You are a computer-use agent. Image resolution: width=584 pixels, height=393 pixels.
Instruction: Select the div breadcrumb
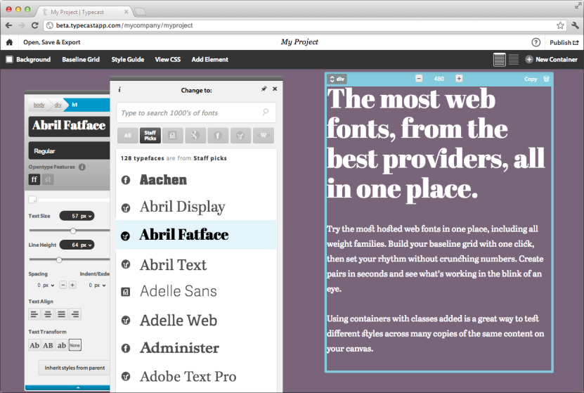tap(58, 105)
